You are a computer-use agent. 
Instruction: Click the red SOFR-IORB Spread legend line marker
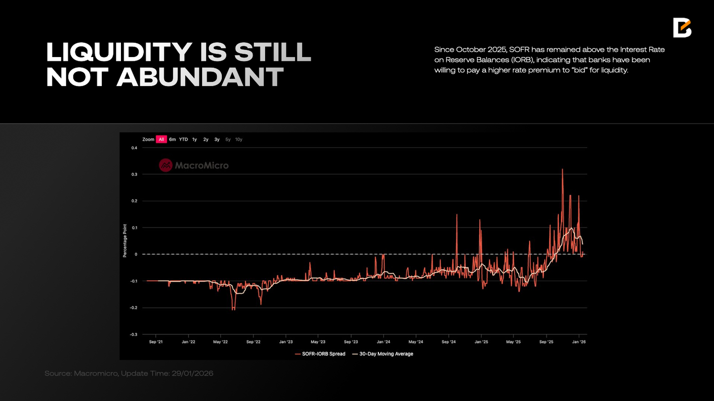(297, 354)
